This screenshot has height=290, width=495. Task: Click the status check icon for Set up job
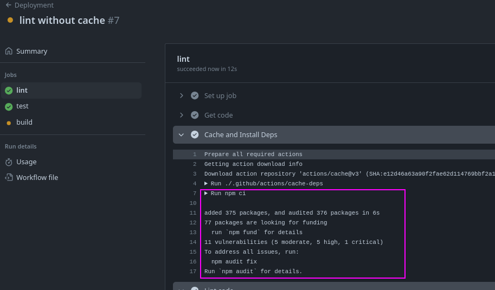(195, 96)
